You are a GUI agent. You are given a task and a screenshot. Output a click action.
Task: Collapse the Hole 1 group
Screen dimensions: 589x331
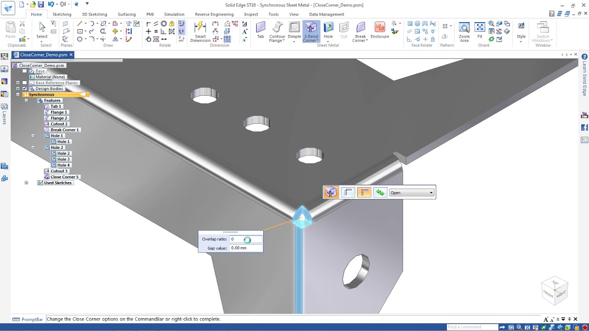pos(33,136)
